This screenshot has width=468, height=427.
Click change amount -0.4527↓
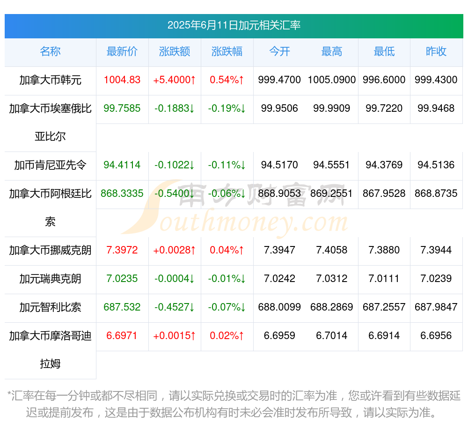pyautogui.click(x=175, y=307)
